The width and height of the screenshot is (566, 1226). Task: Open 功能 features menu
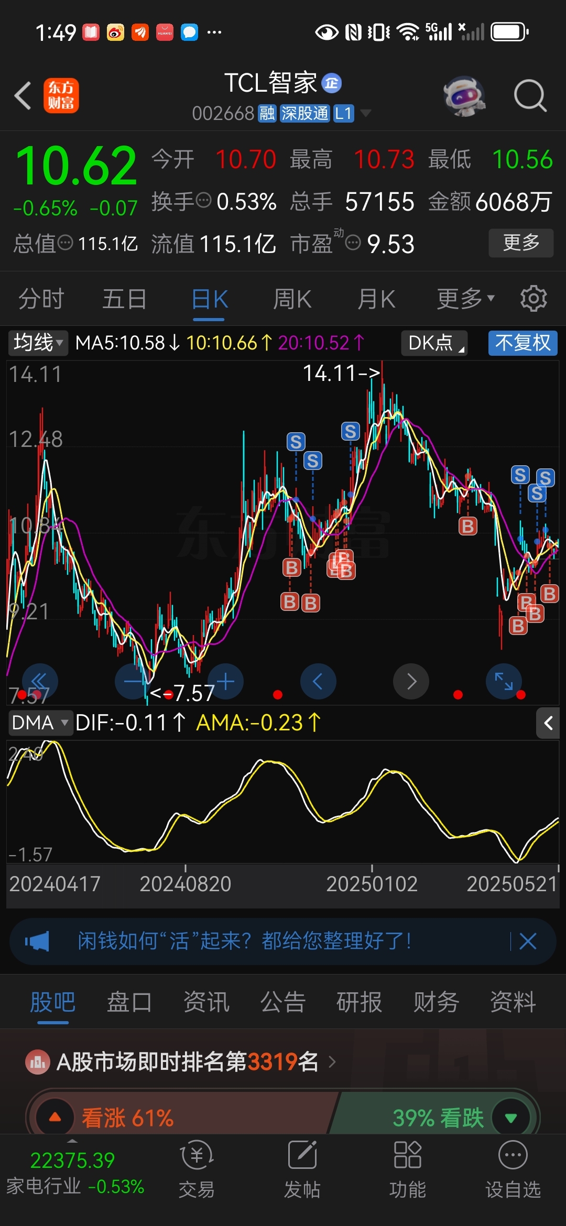pos(407,1169)
